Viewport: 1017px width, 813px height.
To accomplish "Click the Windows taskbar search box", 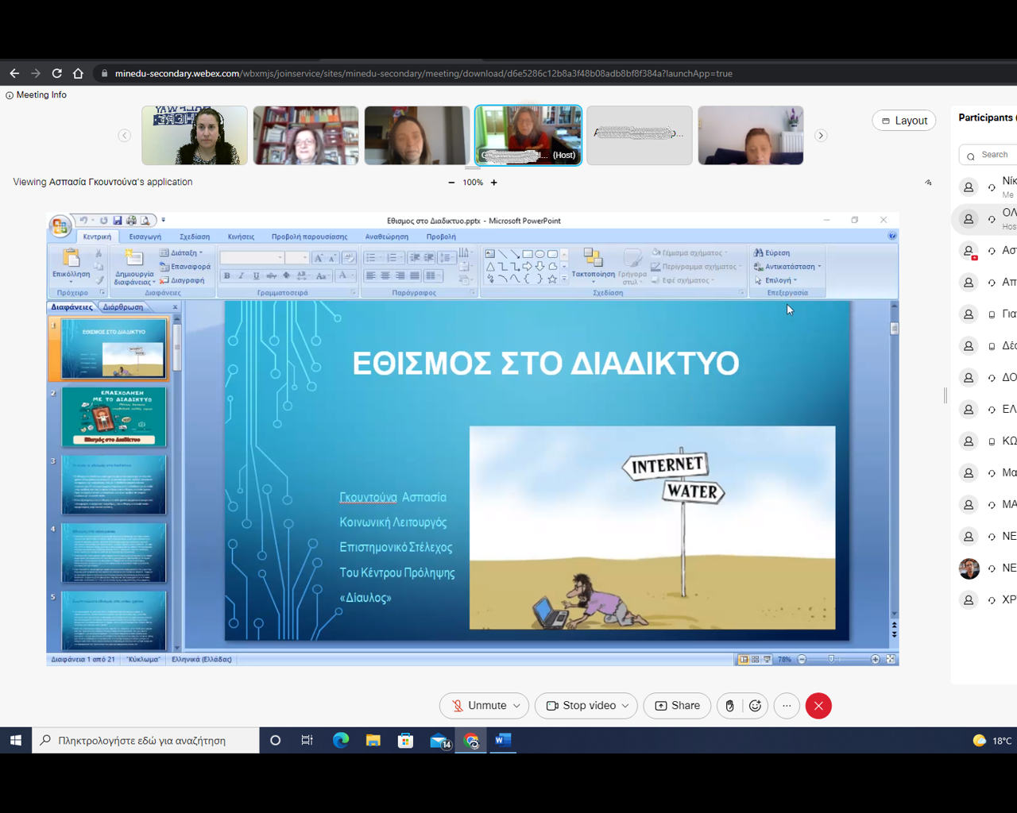I will pyautogui.click(x=147, y=741).
